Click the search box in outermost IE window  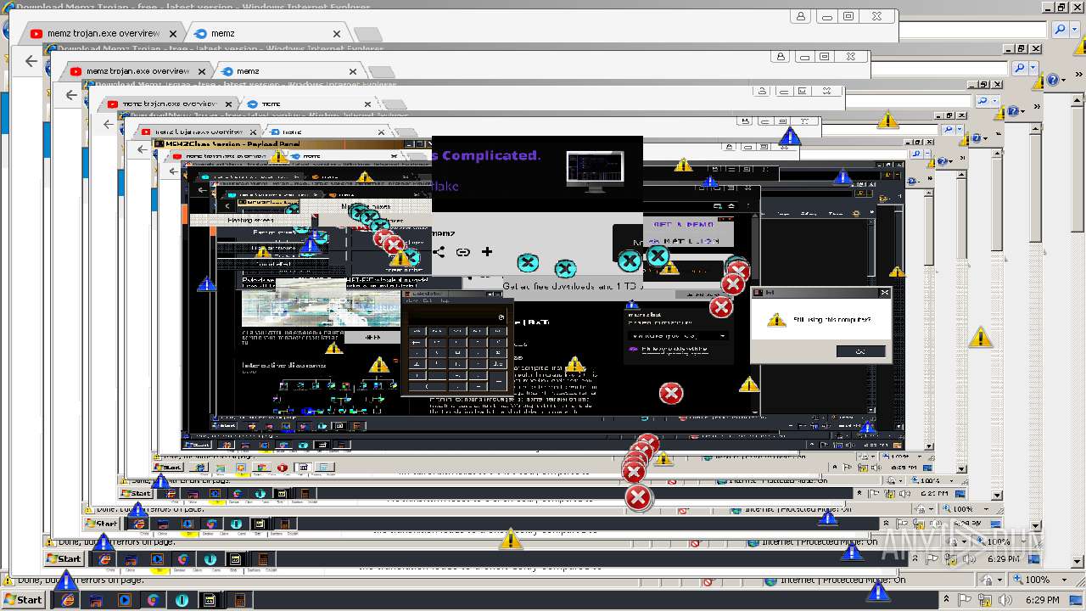click(x=974, y=30)
